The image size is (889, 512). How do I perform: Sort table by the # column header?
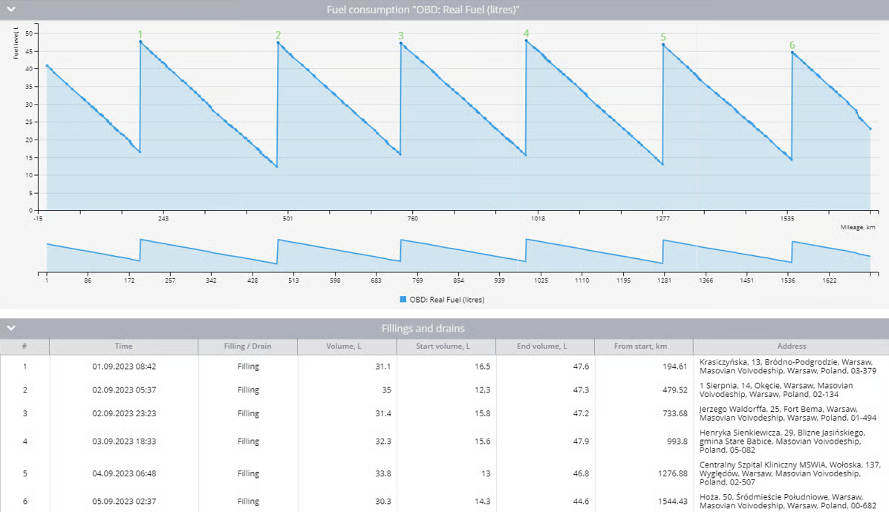(x=25, y=346)
